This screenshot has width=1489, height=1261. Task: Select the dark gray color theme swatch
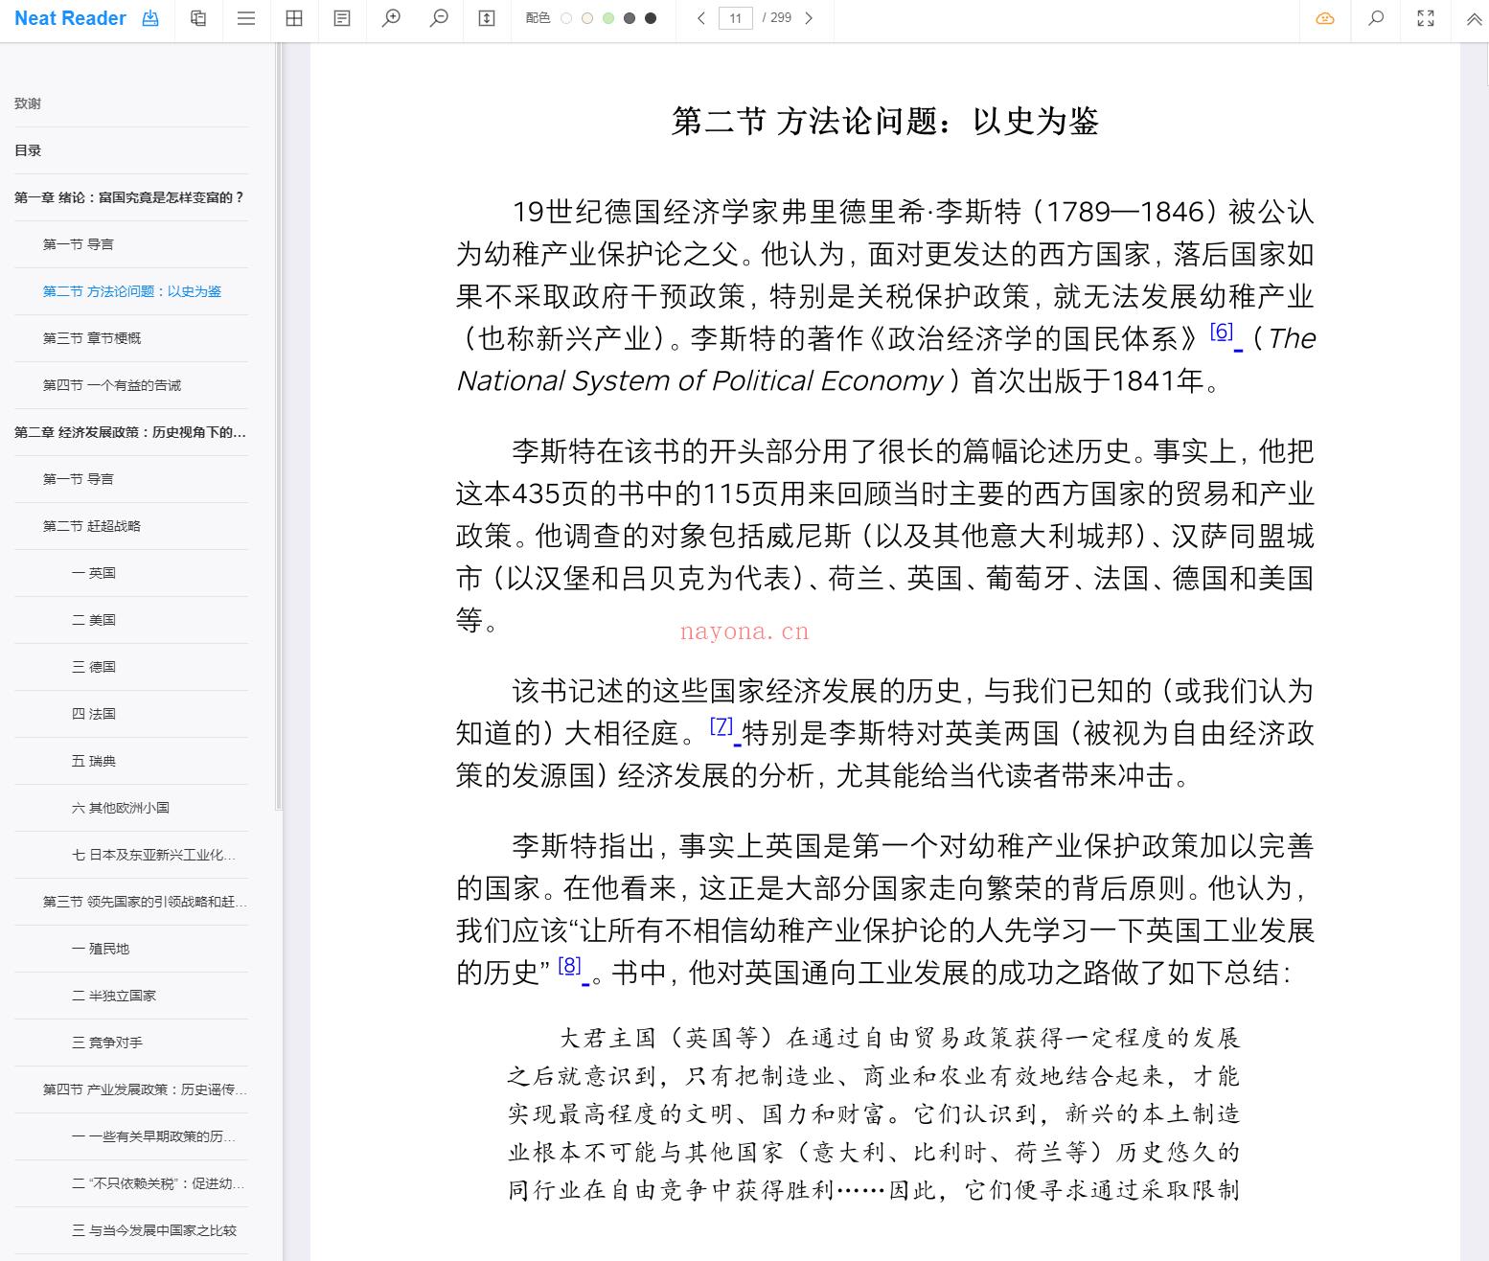[x=630, y=18]
